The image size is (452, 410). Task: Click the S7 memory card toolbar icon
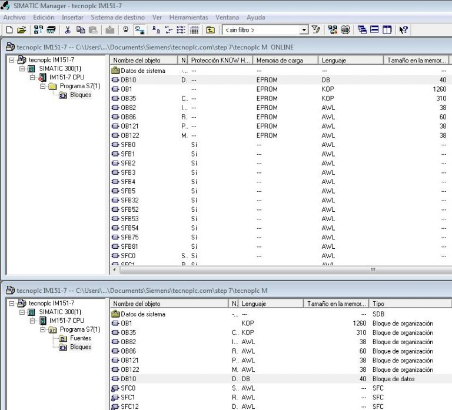click(x=51, y=29)
